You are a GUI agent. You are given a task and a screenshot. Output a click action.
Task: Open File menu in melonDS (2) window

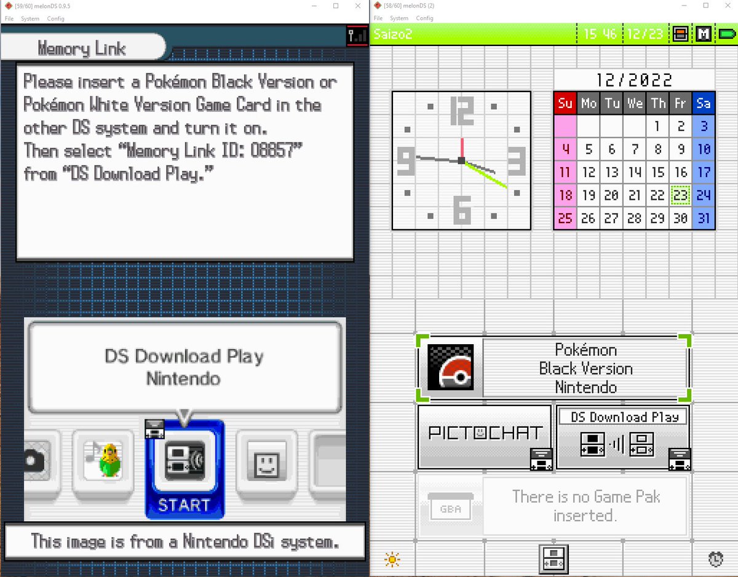378,18
